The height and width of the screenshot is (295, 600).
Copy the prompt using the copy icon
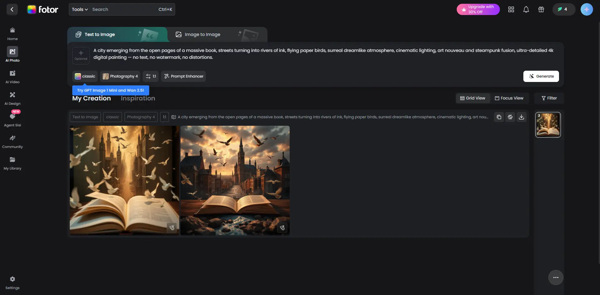click(x=499, y=117)
